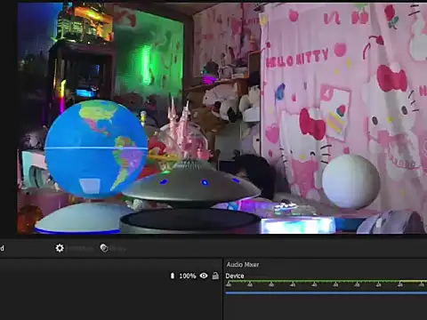Open the source Filters icon

104,248
